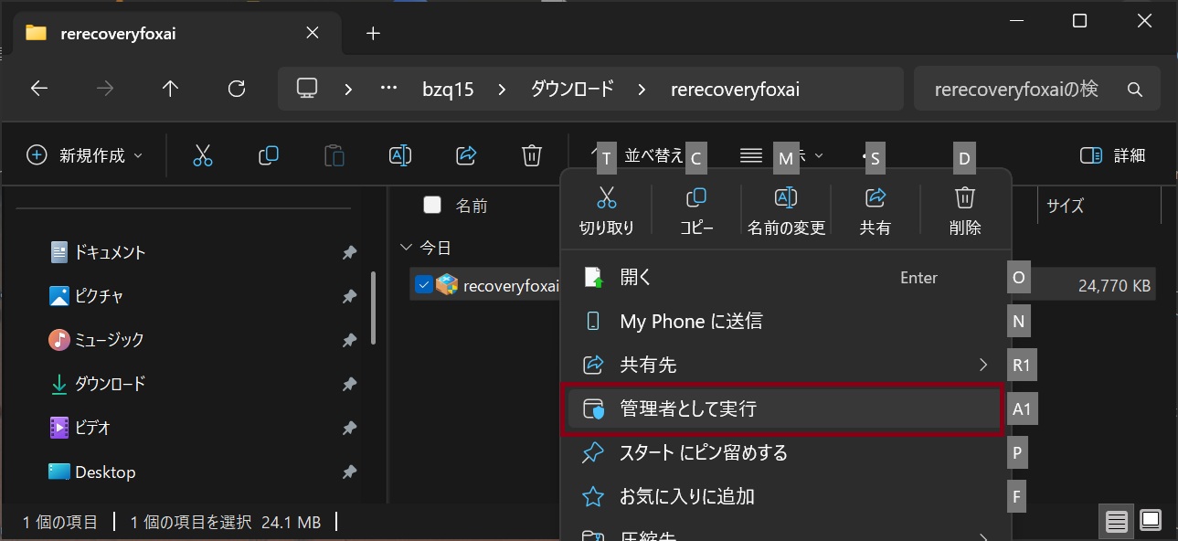This screenshot has width=1178, height=541.
Task: Uncheck the recoveryfoxai file checkbox
Action: click(x=423, y=285)
